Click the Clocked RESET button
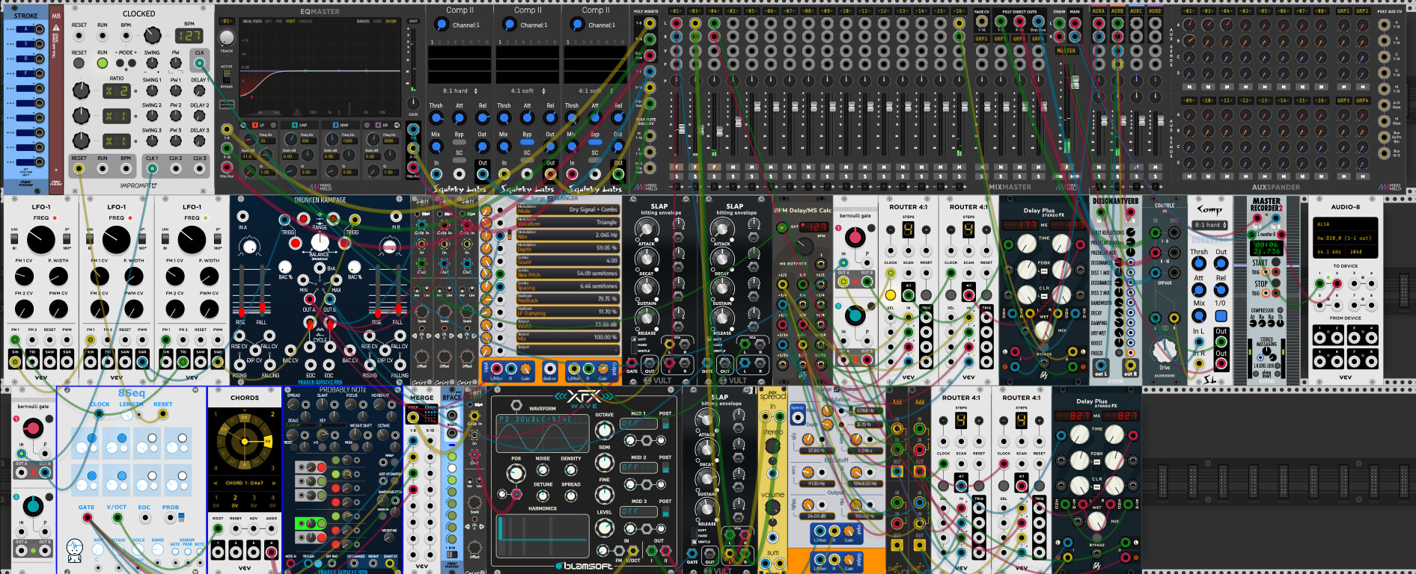Screen dimensions: 1416x574 79,64
